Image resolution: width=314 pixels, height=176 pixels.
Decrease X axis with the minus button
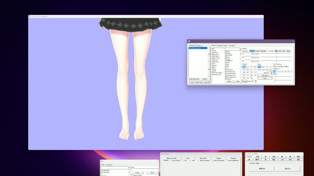click(255, 54)
